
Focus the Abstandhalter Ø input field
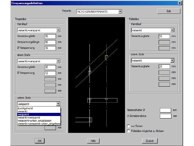click(x=165, y=110)
